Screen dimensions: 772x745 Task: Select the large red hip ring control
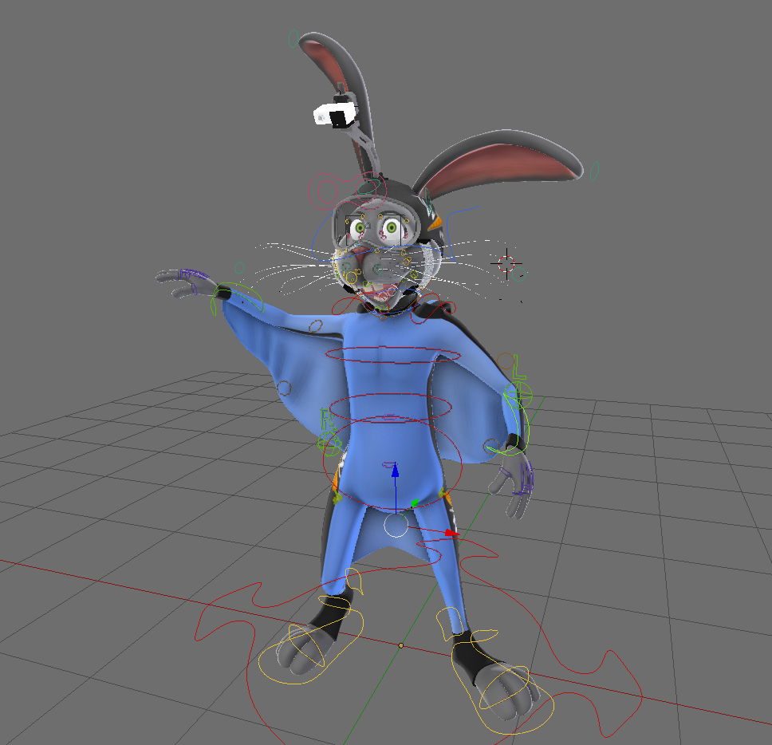[392, 463]
